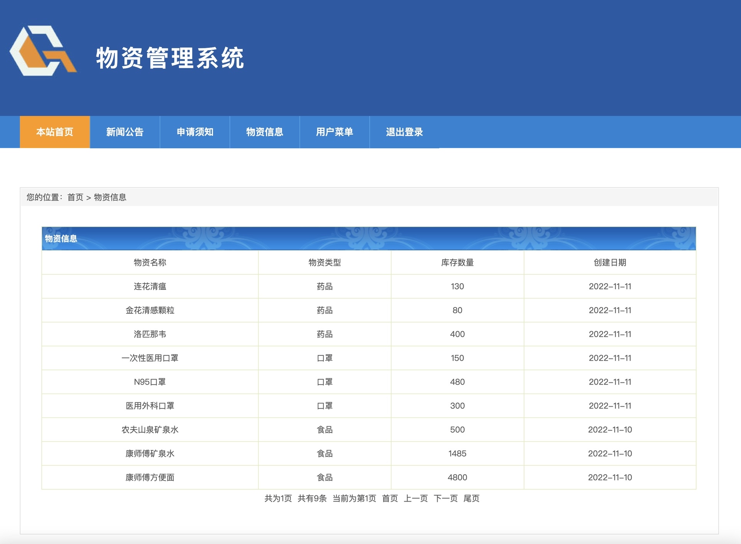This screenshot has height=544, width=741.
Task: Click 首页 in the breadcrumb
Action: coord(76,197)
